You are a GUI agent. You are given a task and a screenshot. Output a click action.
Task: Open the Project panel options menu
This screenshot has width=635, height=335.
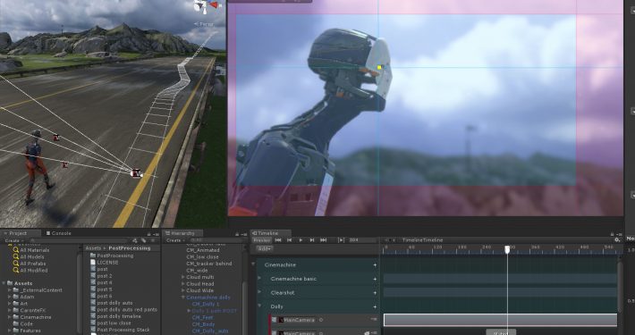point(156,234)
